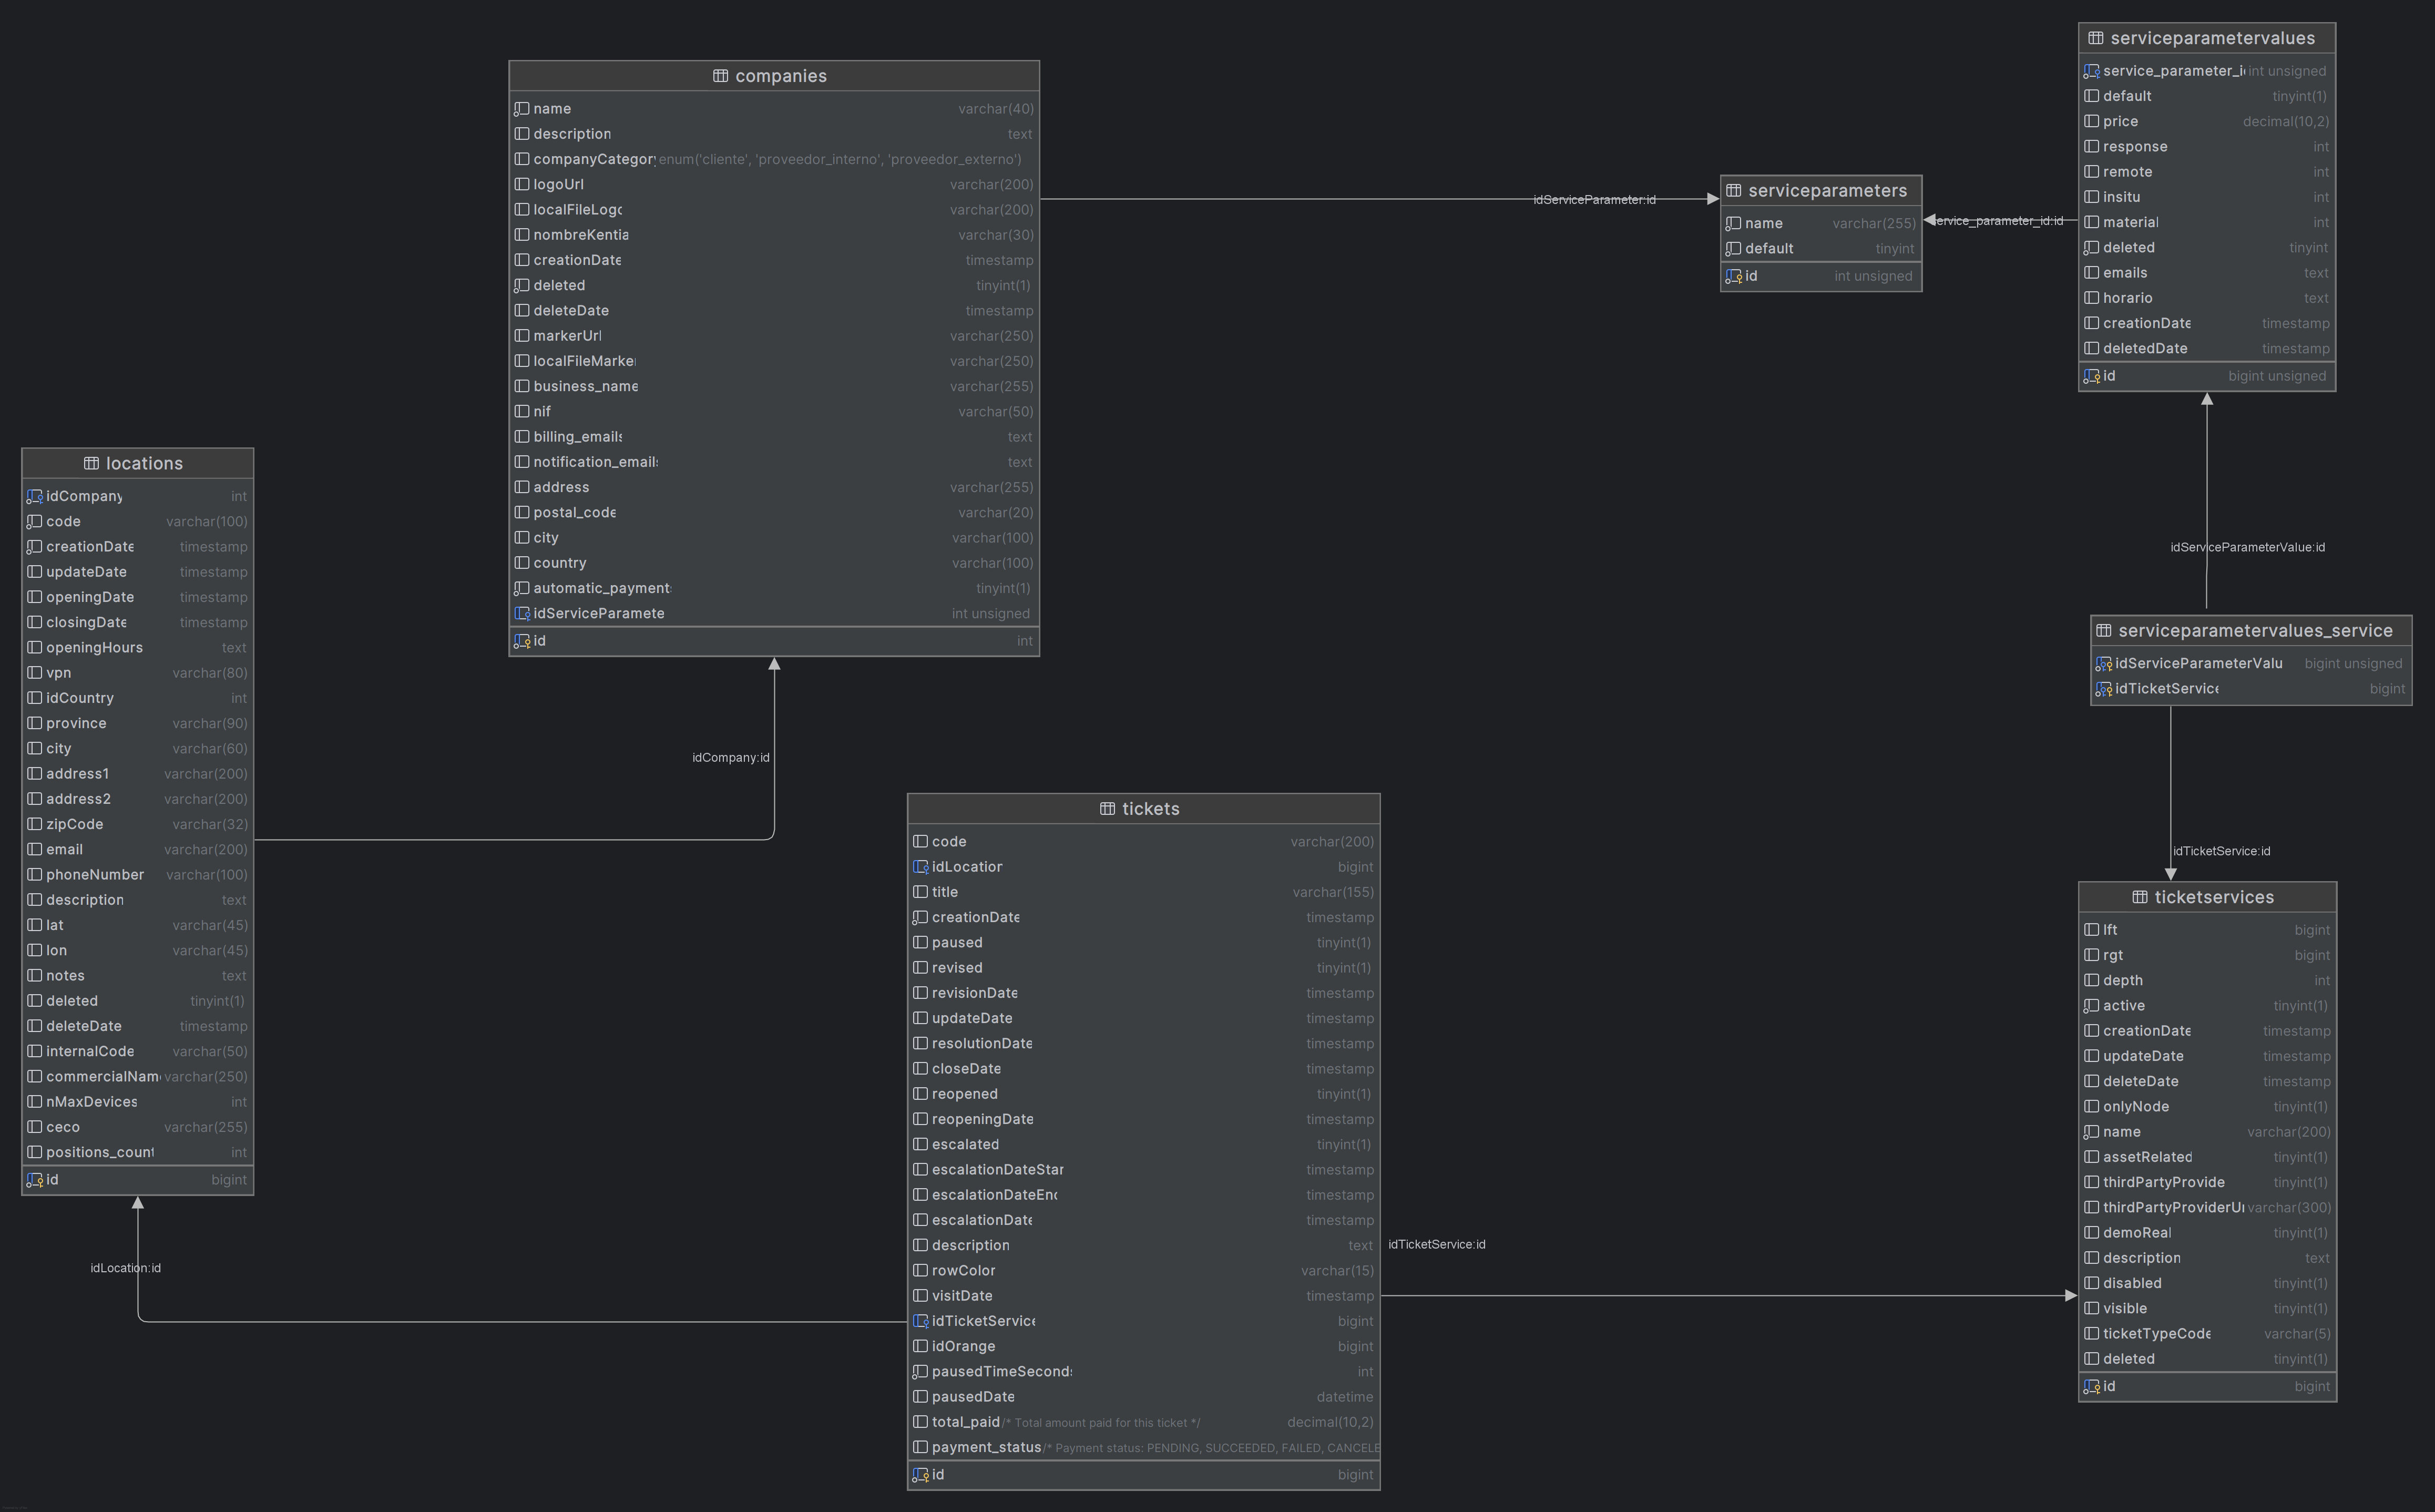Select openingHours column in locations table

pos(94,647)
